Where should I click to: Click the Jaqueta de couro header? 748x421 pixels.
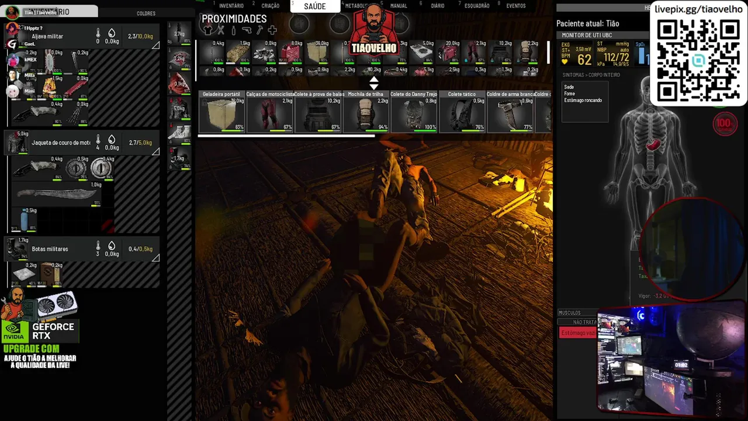point(82,143)
